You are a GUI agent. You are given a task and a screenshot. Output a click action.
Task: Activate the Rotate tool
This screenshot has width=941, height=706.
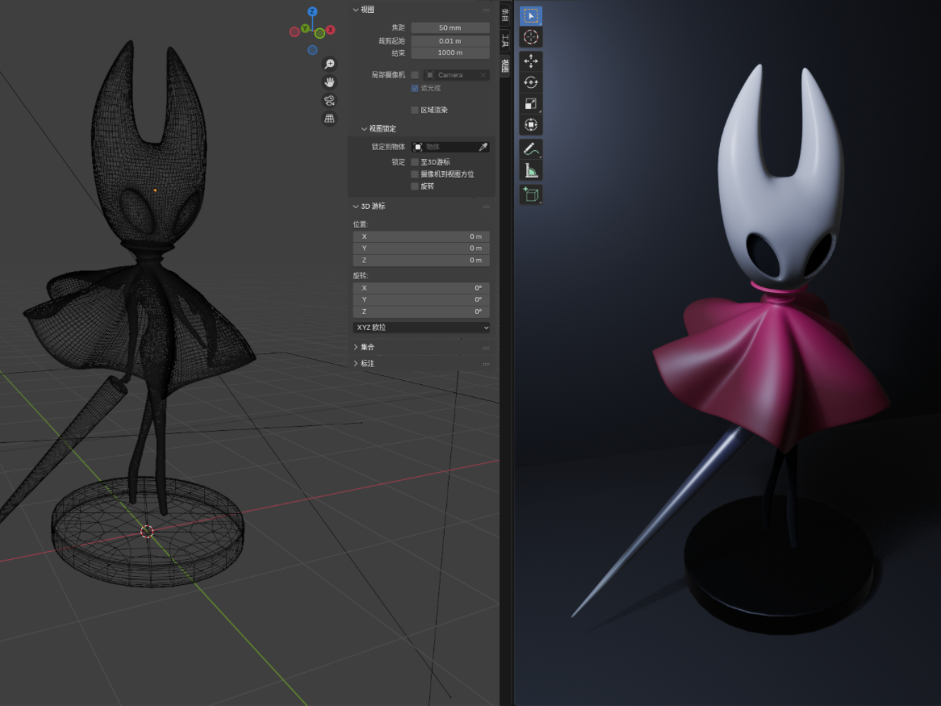click(x=531, y=83)
